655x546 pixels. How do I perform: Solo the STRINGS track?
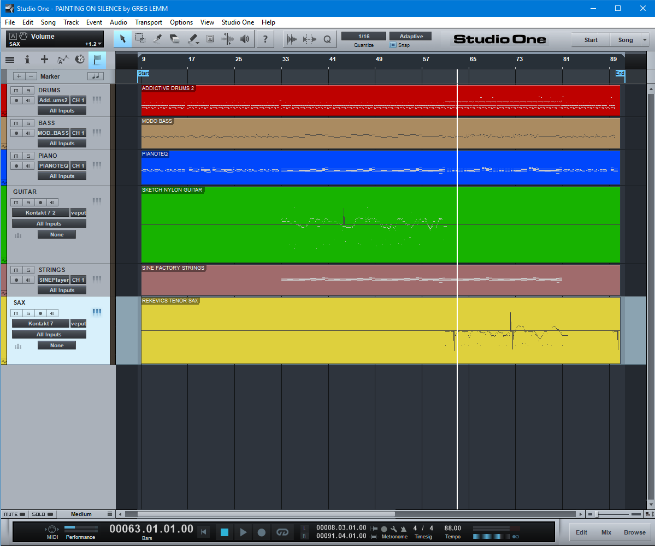tap(28, 270)
